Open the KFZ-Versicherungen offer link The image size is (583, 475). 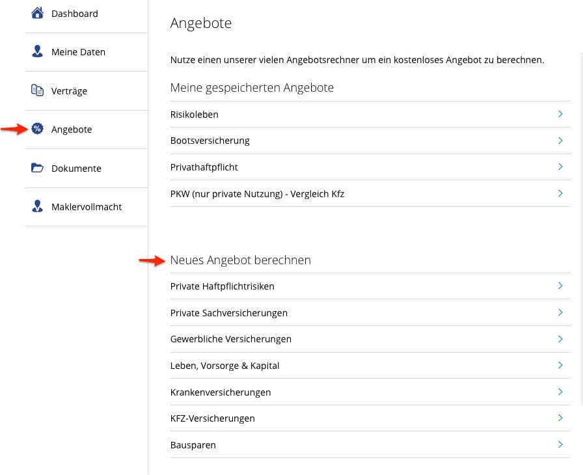[x=212, y=418]
